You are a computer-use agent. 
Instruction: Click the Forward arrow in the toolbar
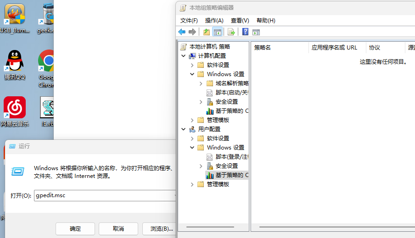192,32
